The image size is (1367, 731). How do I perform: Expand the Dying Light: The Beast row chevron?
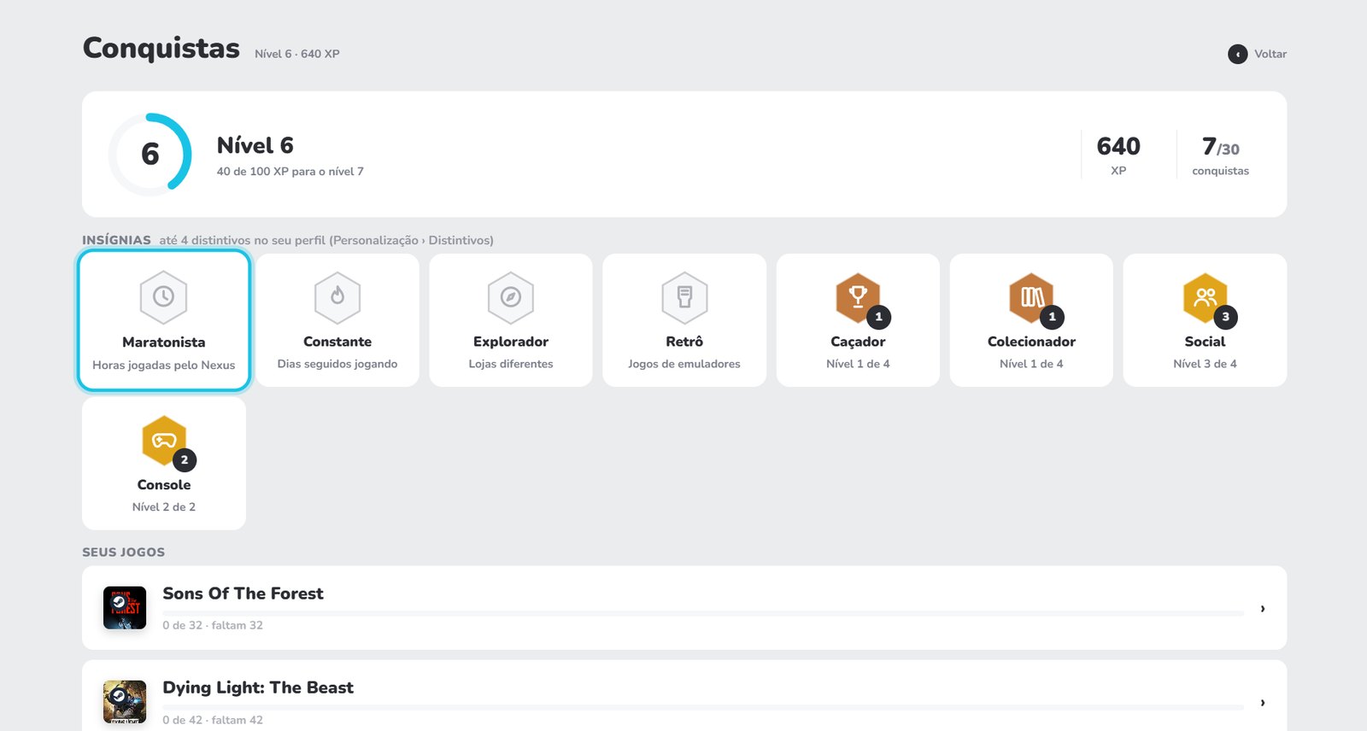tap(1263, 703)
